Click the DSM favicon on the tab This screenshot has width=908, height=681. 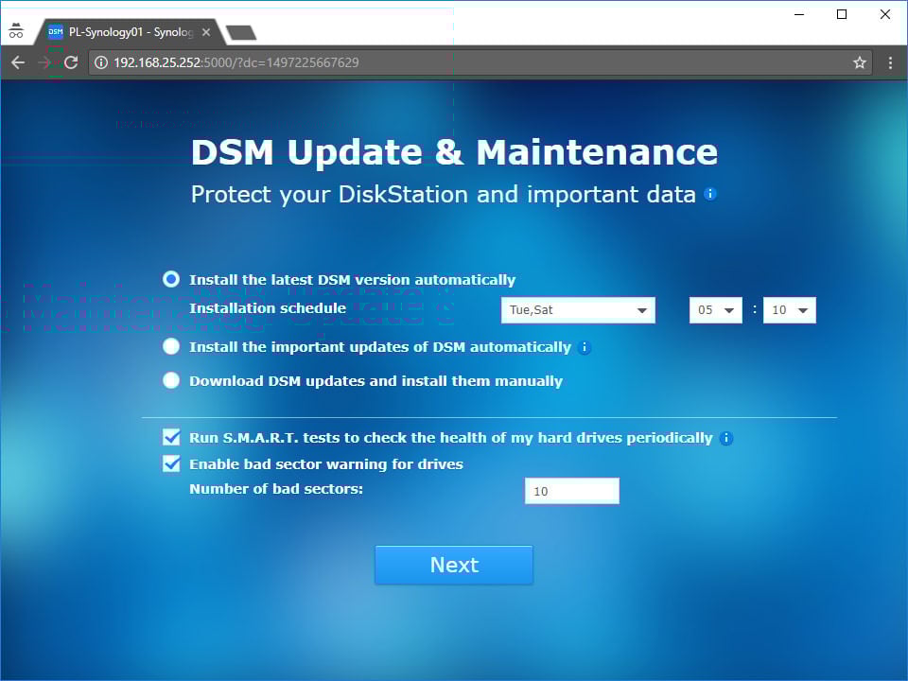pyautogui.click(x=56, y=32)
